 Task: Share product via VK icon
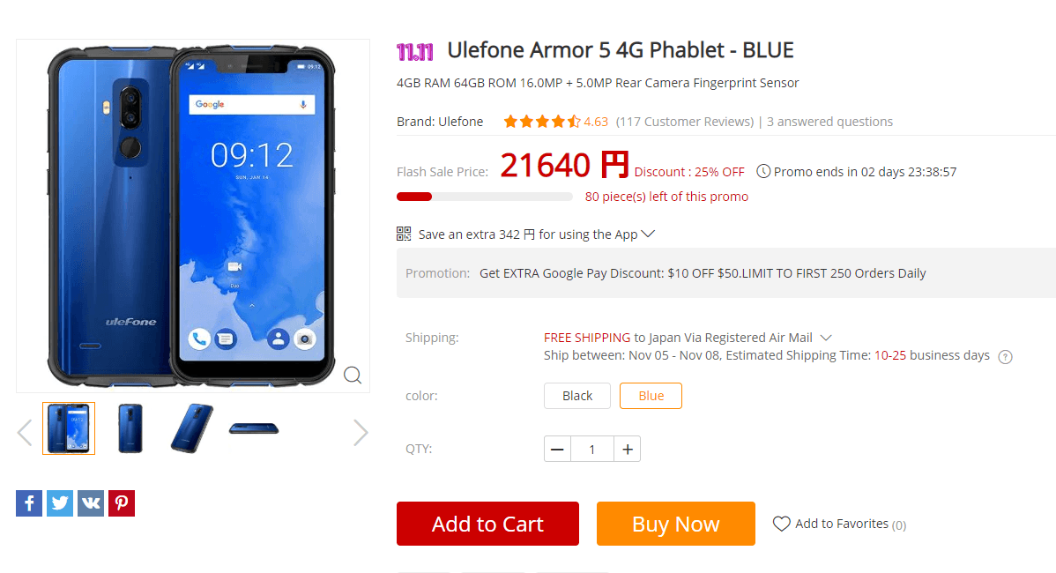pyautogui.click(x=91, y=503)
